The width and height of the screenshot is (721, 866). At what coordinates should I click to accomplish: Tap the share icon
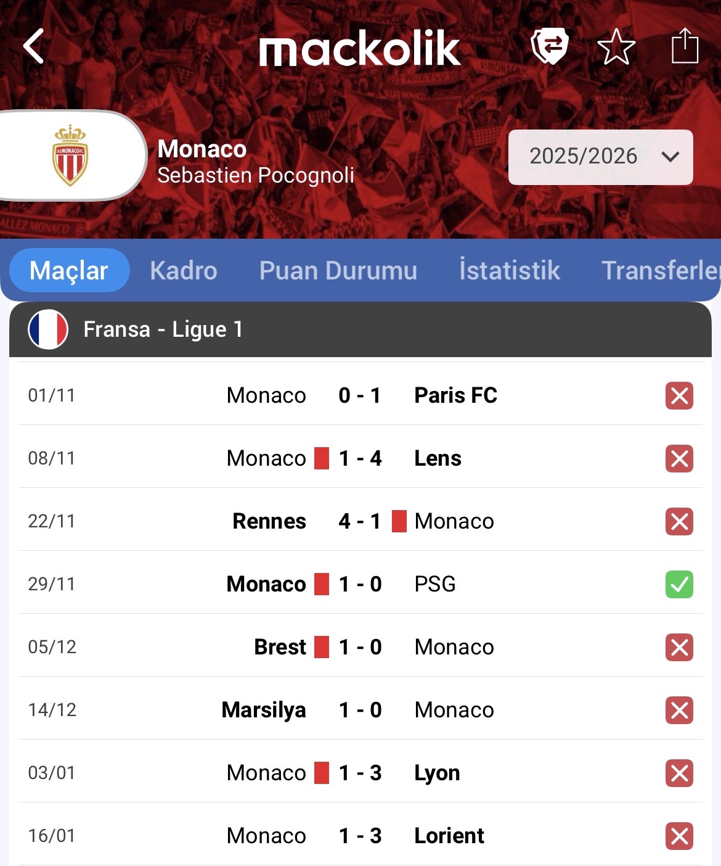coord(684,46)
